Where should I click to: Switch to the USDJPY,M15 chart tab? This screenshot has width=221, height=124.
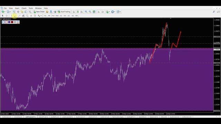point(44,117)
